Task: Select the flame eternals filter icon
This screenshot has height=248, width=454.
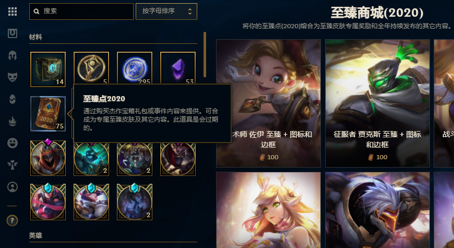Action: click(x=13, y=122)
